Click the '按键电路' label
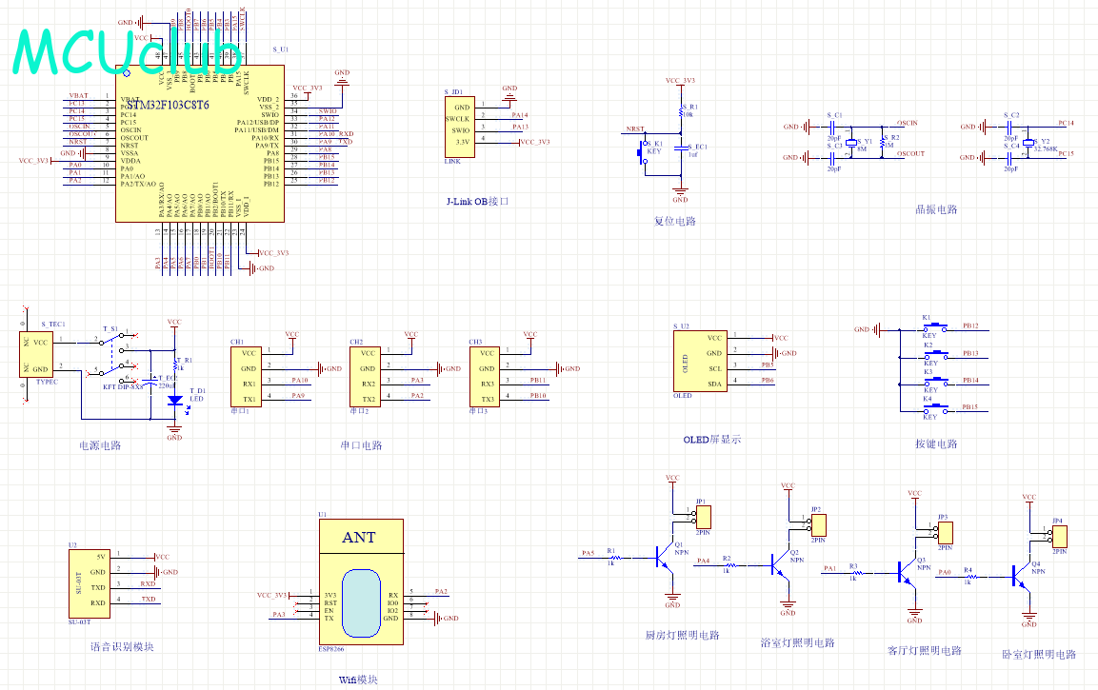Viewport: 1098px width, 690px height. tap(936, 444)
